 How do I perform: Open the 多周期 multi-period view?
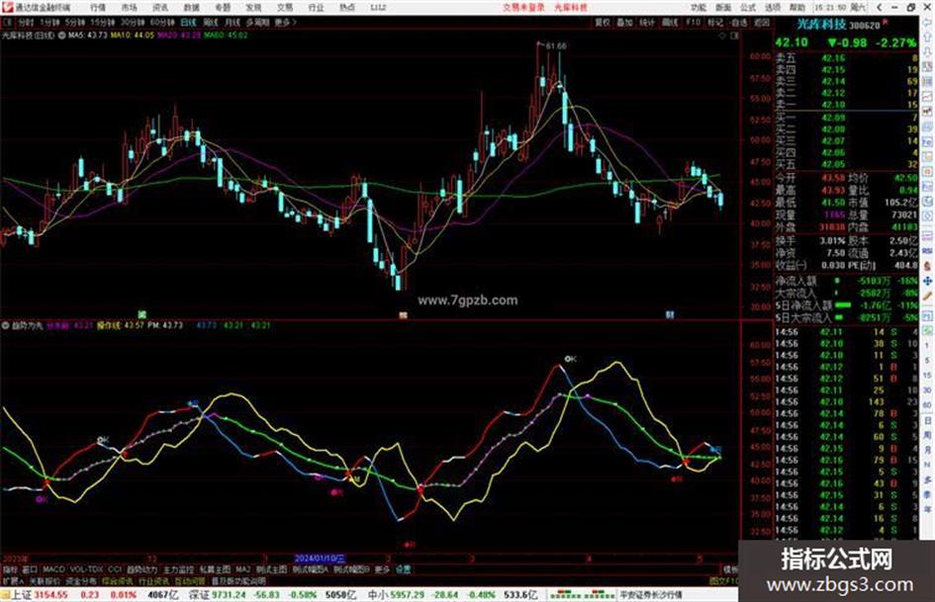pos(257,23)
